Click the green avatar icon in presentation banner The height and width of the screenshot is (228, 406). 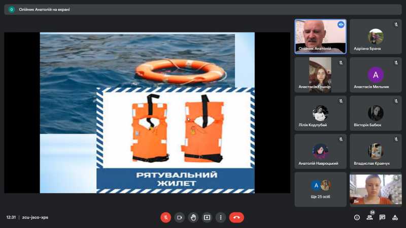pyautogui.click(x=11, y=10)
